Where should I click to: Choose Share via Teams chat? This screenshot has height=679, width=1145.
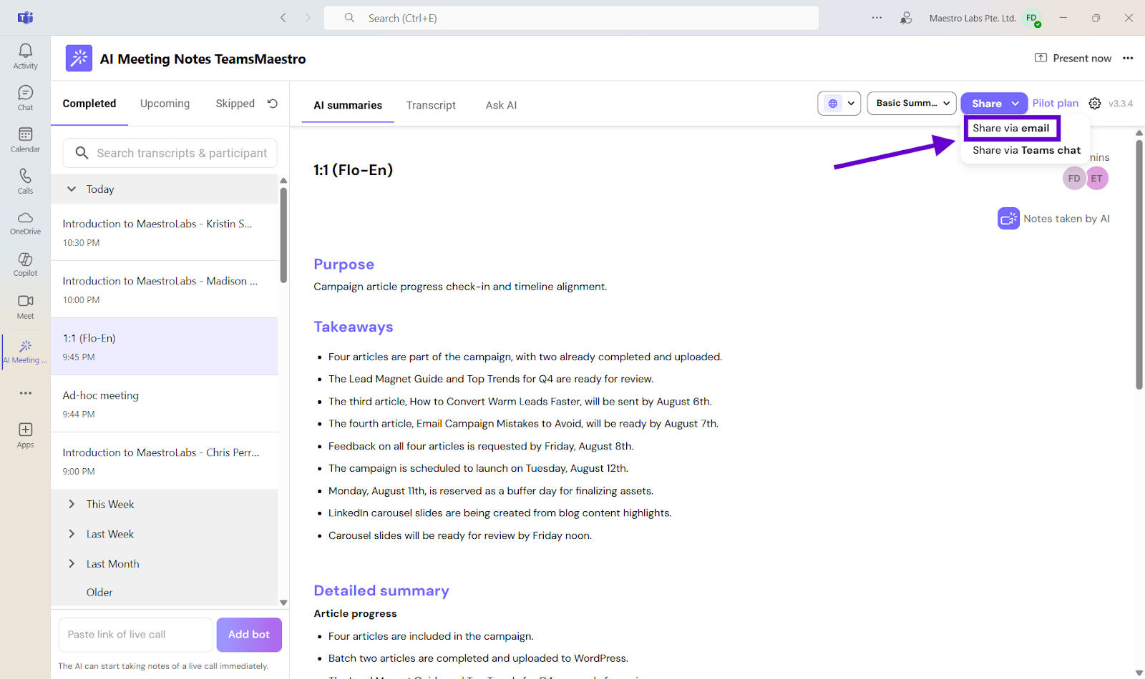click(1026, 151)
